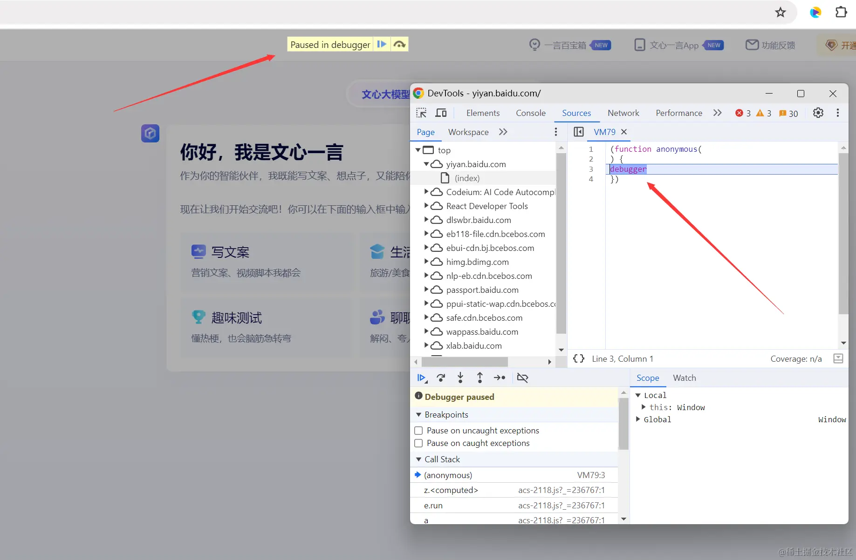The width and height of the screenshot is (856, 560).
Task: Expand this: Window variable
Action: (644, 407)
